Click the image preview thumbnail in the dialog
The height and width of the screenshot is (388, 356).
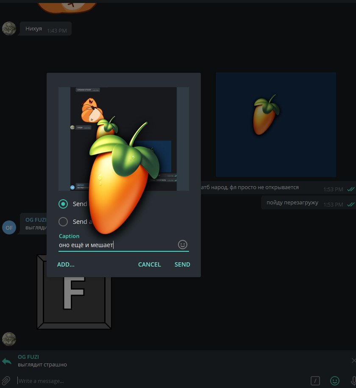click(123, 139)
